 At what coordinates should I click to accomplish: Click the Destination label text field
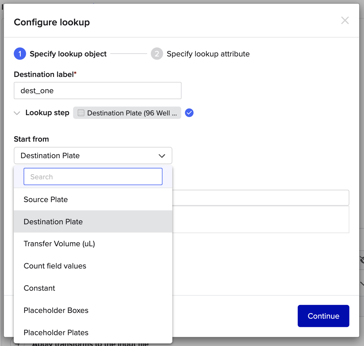pos(98,91)
